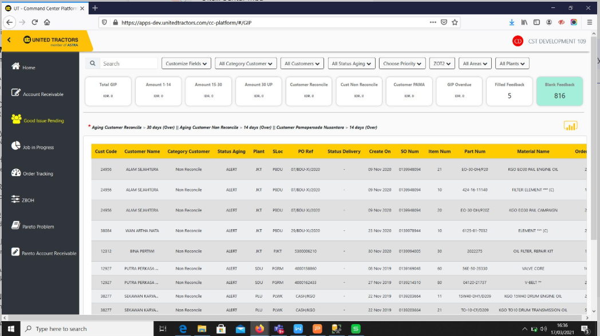The height and width of the screenshot is (336, 600).
Task: Open Firefox downloads arrow
Action: pyautogui.click(x=512, y=22)
